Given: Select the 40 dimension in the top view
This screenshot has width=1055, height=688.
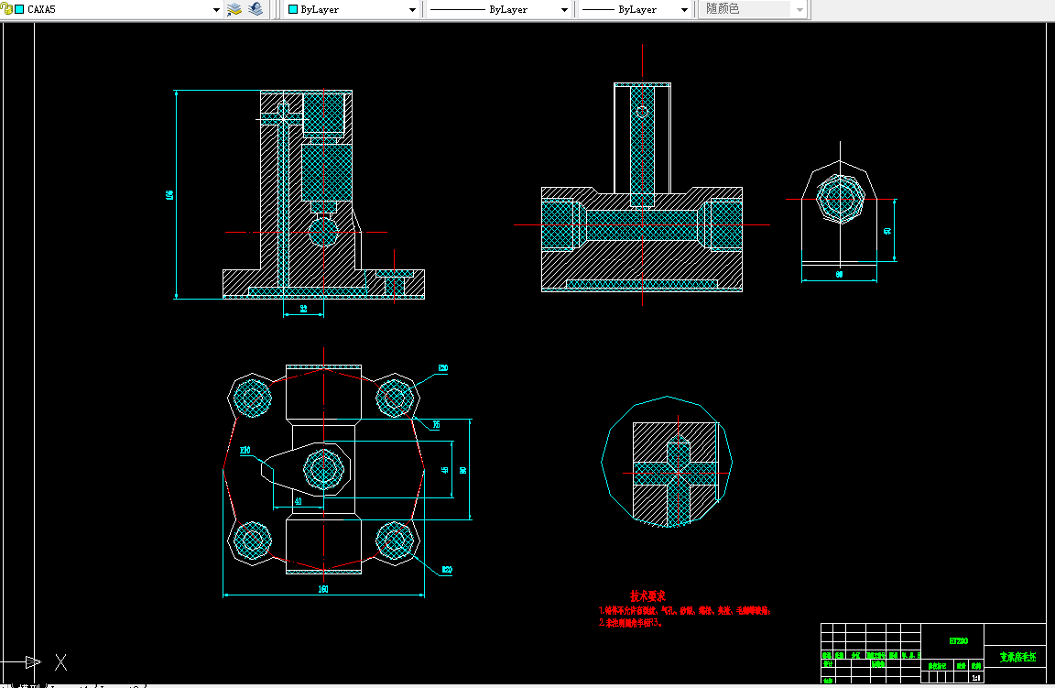Looking at the screenshot, I should tap(298, 501).
